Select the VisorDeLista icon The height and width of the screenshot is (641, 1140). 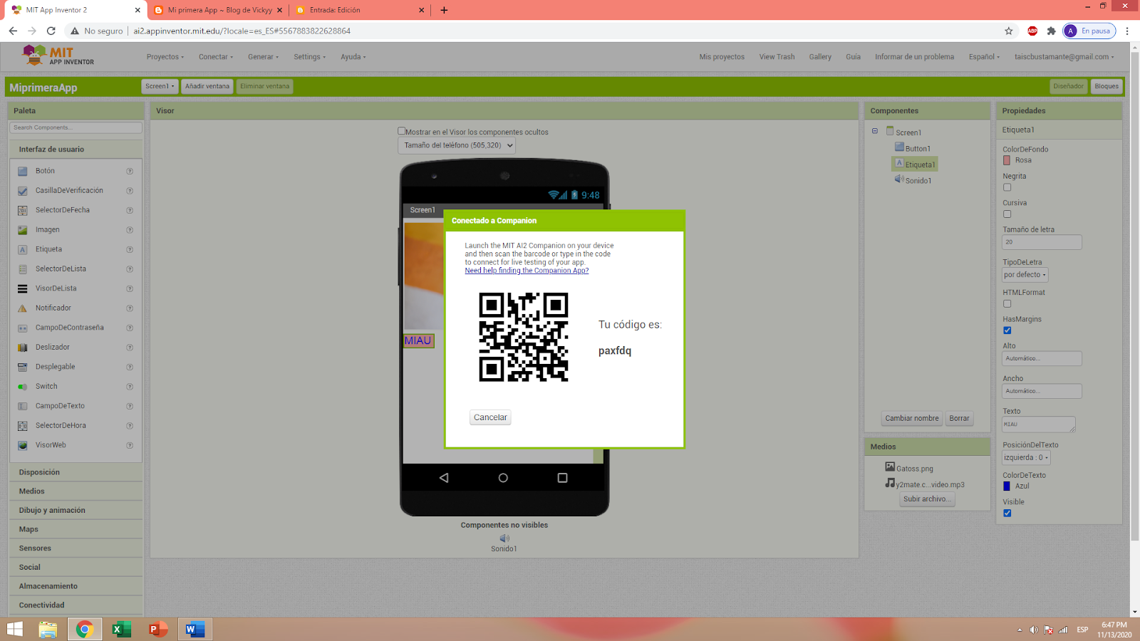[23, 288]
